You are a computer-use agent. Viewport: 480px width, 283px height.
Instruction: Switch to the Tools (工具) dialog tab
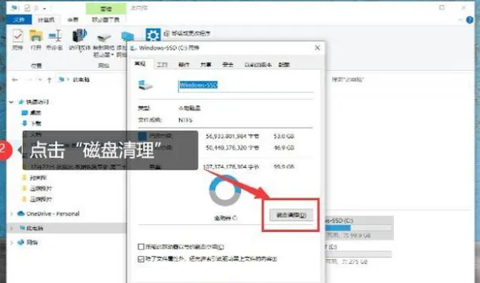click(x=162, y=64)
